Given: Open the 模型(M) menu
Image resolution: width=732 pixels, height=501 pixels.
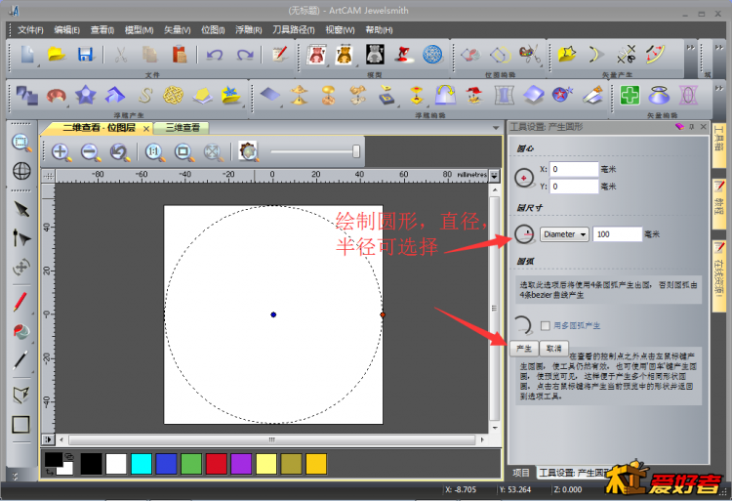Looking at the screenshot, I should point(140,30).
